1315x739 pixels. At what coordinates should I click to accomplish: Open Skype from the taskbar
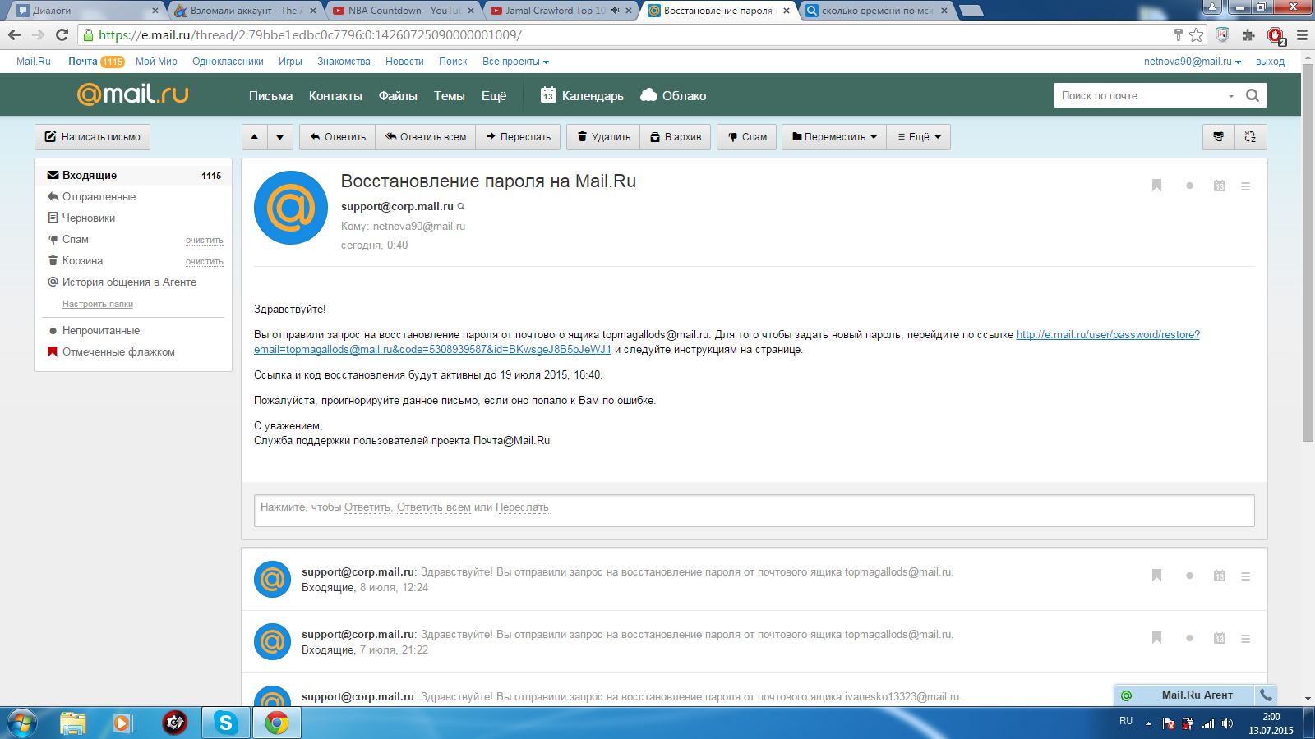pos(225,723)
